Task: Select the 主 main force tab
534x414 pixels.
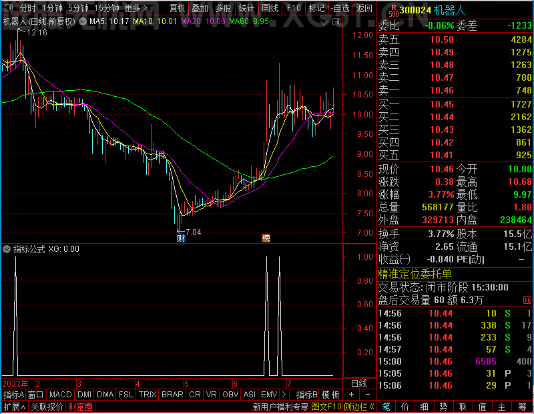Action: click(502, 407)
